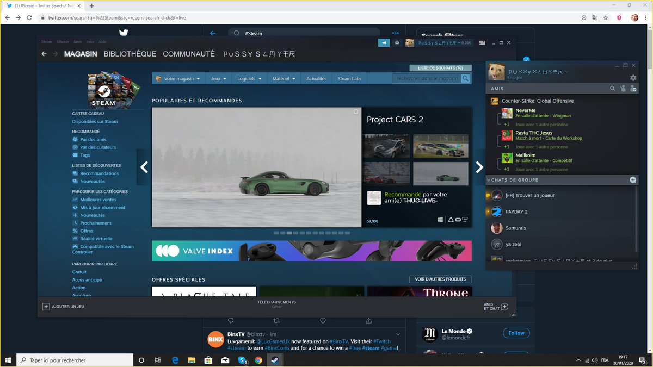Open Réalité virtuelle category link
653x367 pixels.
96,239
